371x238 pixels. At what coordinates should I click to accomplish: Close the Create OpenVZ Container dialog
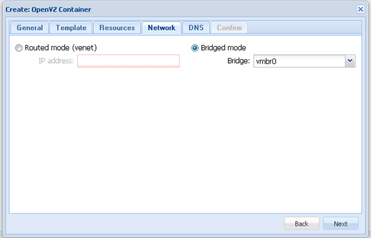coord(361,9)
